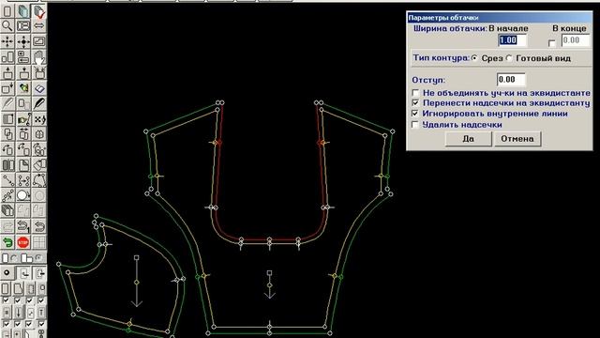Image resolution: width=600 pixels, height=338 pixels.
Task: Check the 'Удалить надсечки' option
Action: point(415,125)
